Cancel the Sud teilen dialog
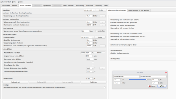 152,86
